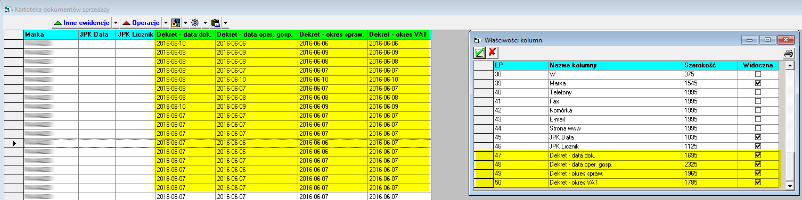
Task: Select the Telefony row name cell
Action: [x=616, y=92]
